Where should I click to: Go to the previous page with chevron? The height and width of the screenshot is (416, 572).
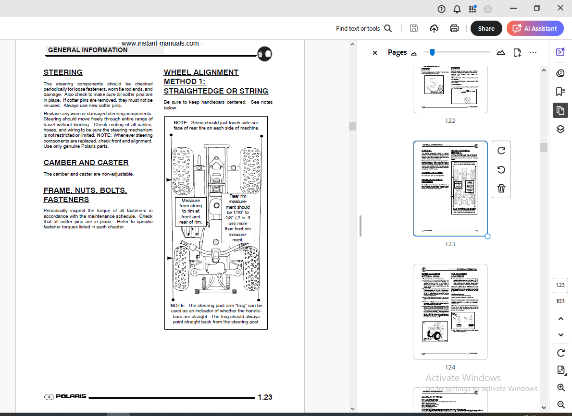[x=560, y=318]
